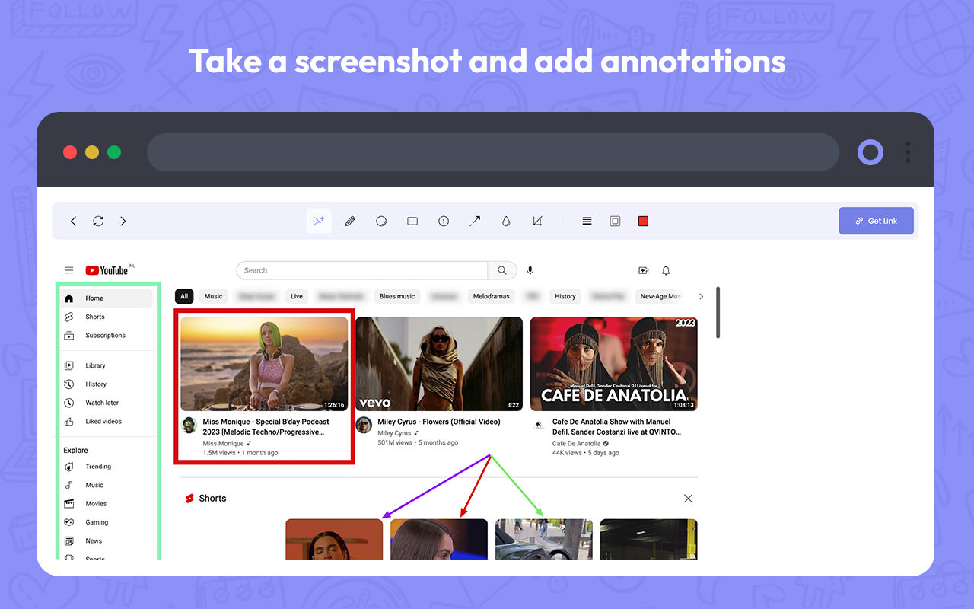Dismiss the Shorts shelf with the X
This screenshot has width=974, height=609.
click(688, 499)
